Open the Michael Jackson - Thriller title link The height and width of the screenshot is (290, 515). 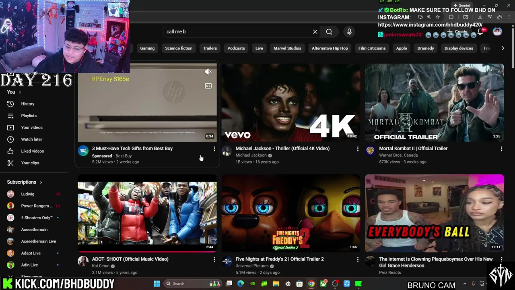[x=282, y=149]
